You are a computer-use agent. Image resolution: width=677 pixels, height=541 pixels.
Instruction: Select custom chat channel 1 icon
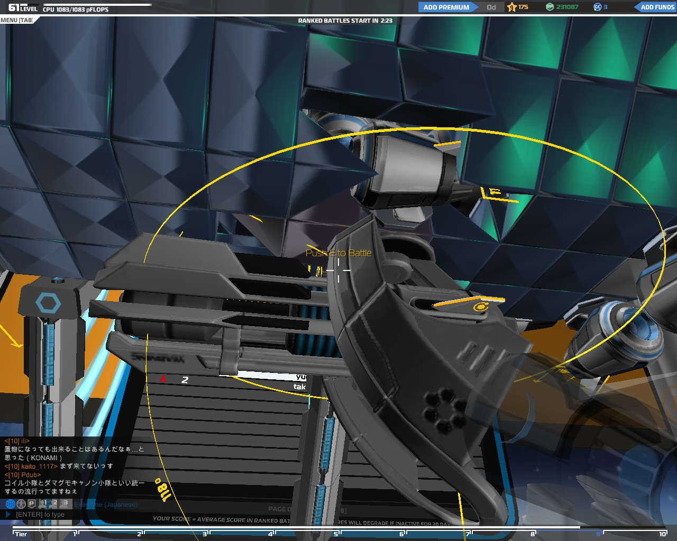pos(43,503)
